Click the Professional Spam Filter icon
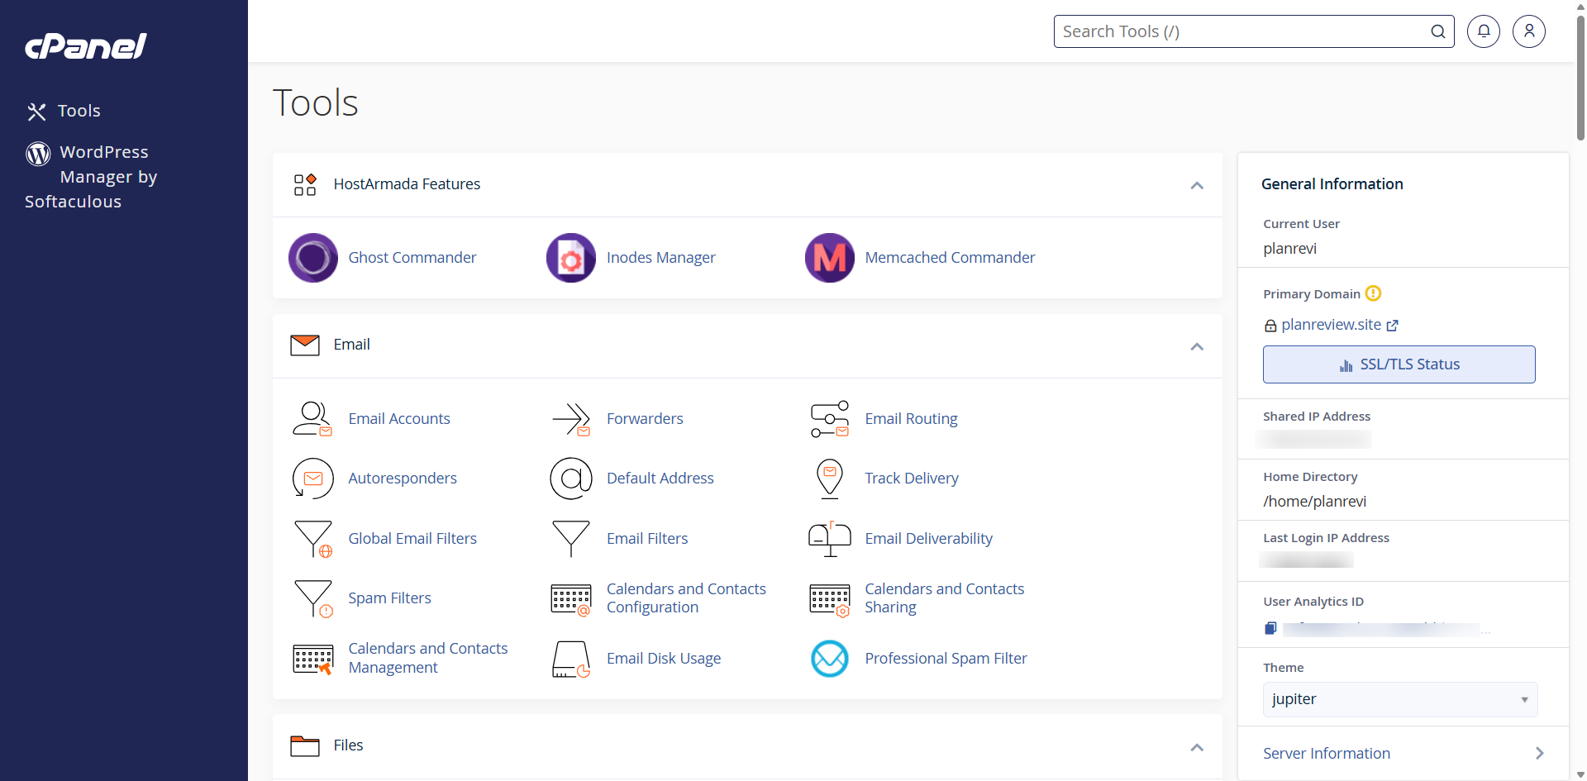Screen dimensions: 1587x781 pos(830,659)
